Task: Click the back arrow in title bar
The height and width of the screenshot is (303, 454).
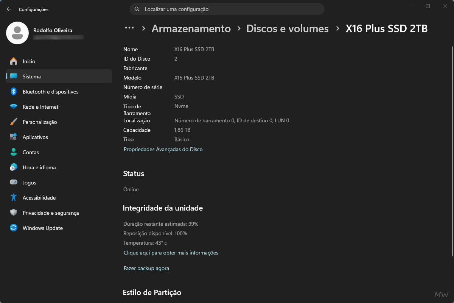Action: click(x=9, y=9)
